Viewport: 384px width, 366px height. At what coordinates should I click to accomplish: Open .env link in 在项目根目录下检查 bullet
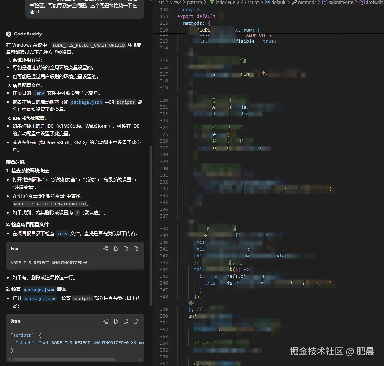tap(62, 234)
